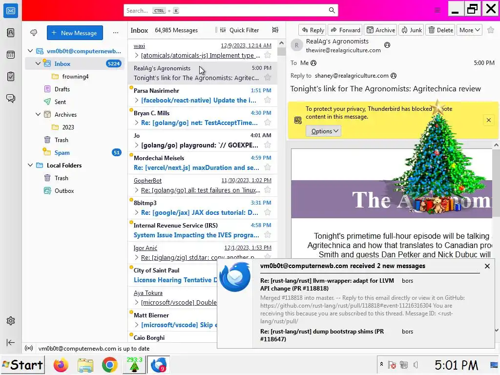Toggle star on IRS message
The image size is (500, 375).
click(x=268, y=235)
